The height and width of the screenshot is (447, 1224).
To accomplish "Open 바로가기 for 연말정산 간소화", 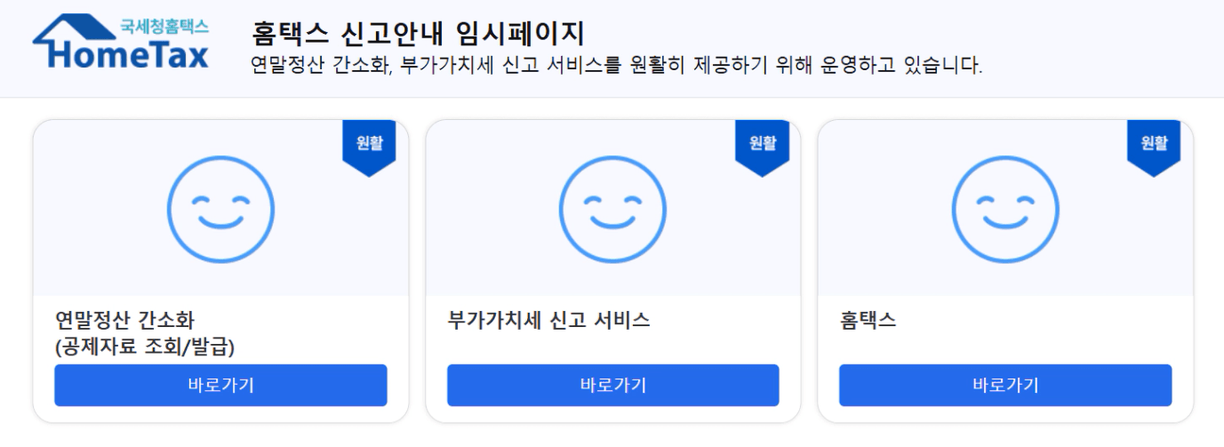I will 220,385.
